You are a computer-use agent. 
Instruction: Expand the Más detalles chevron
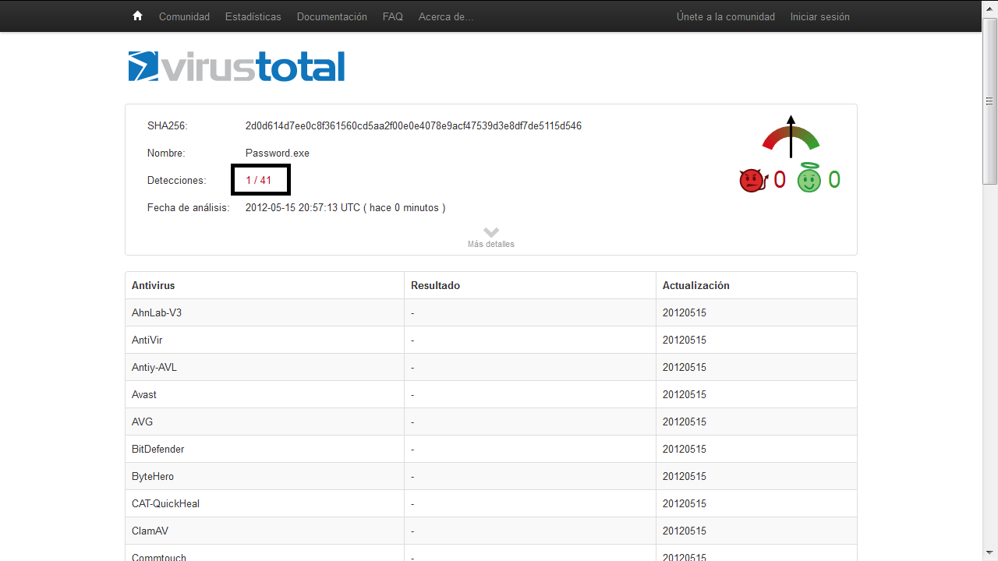(491, 232)
